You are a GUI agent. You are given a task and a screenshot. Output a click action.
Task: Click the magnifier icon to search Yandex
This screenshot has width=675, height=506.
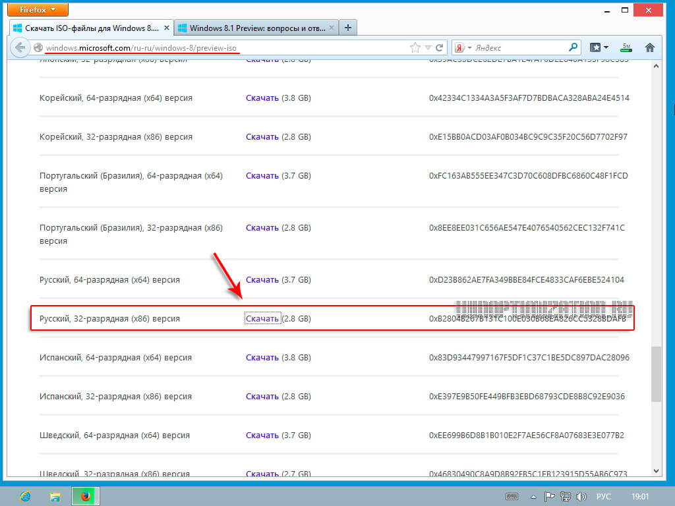(573, 47)
